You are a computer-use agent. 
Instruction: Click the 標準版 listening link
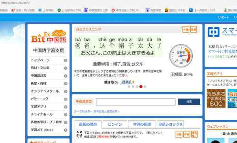127,82
